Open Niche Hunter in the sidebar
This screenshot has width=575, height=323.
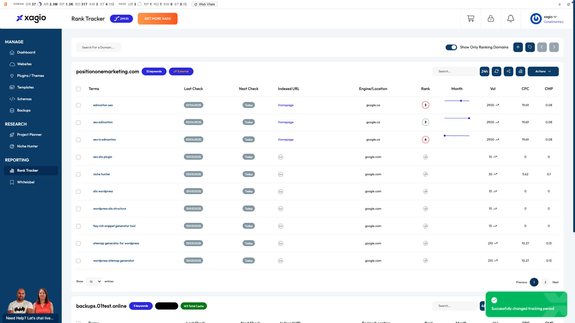click(x=28, y=146)
